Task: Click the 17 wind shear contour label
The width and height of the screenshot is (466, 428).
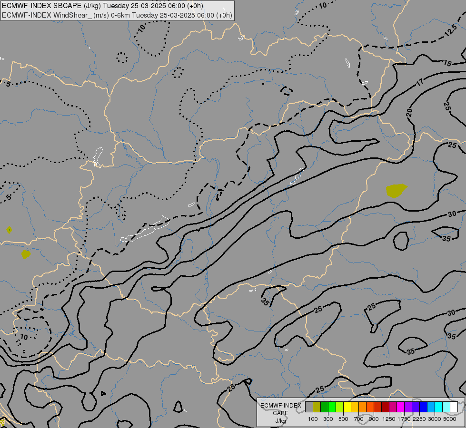Action: click(x=420, y=82)
